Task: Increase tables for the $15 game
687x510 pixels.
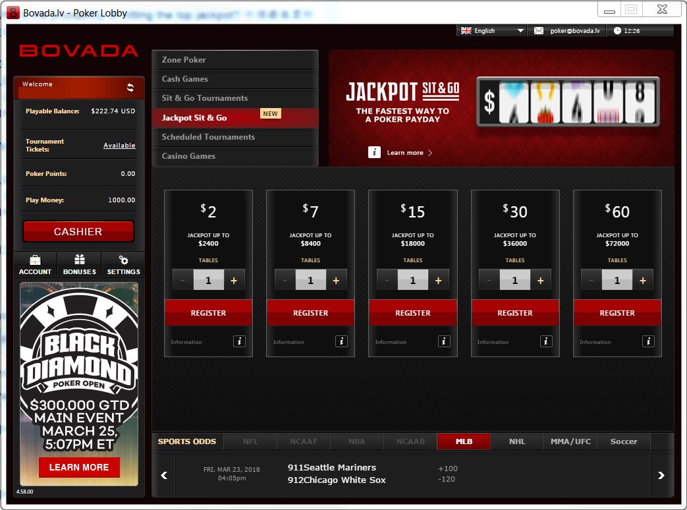Action: 438,281
